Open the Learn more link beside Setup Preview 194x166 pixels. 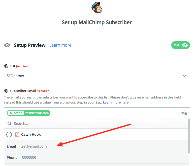(60, 45)
